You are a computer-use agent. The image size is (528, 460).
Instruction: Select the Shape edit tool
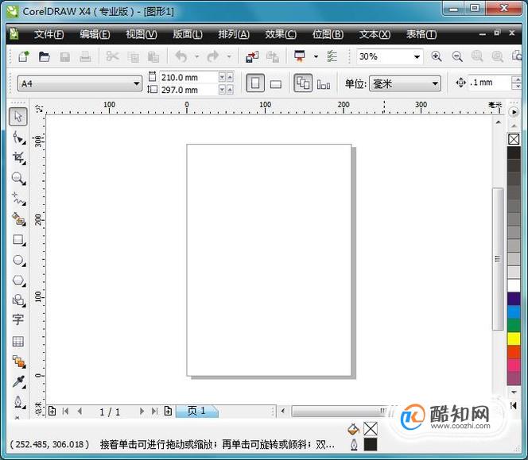pyautogui.click(x=18, y=138)
